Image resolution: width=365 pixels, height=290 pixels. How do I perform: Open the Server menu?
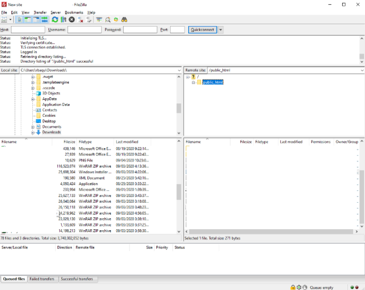coord(56,12)
